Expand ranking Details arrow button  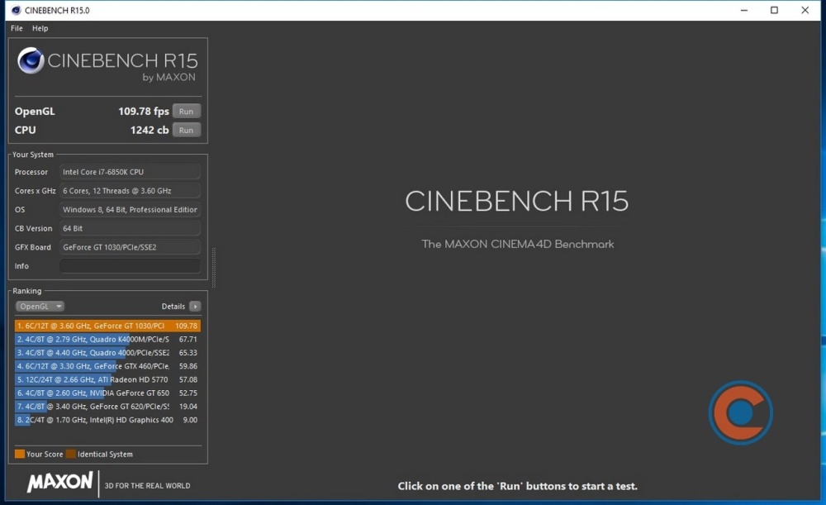pos(195,307)
